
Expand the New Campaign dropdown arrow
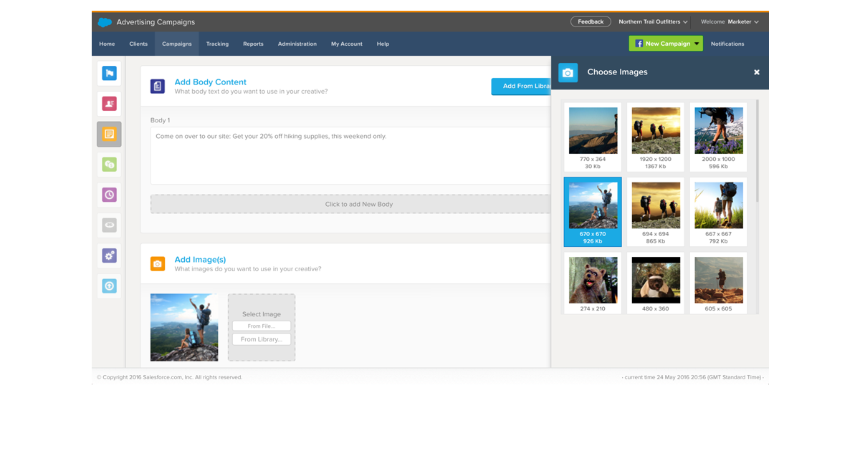pyautogui.click(x=697, y=44)
